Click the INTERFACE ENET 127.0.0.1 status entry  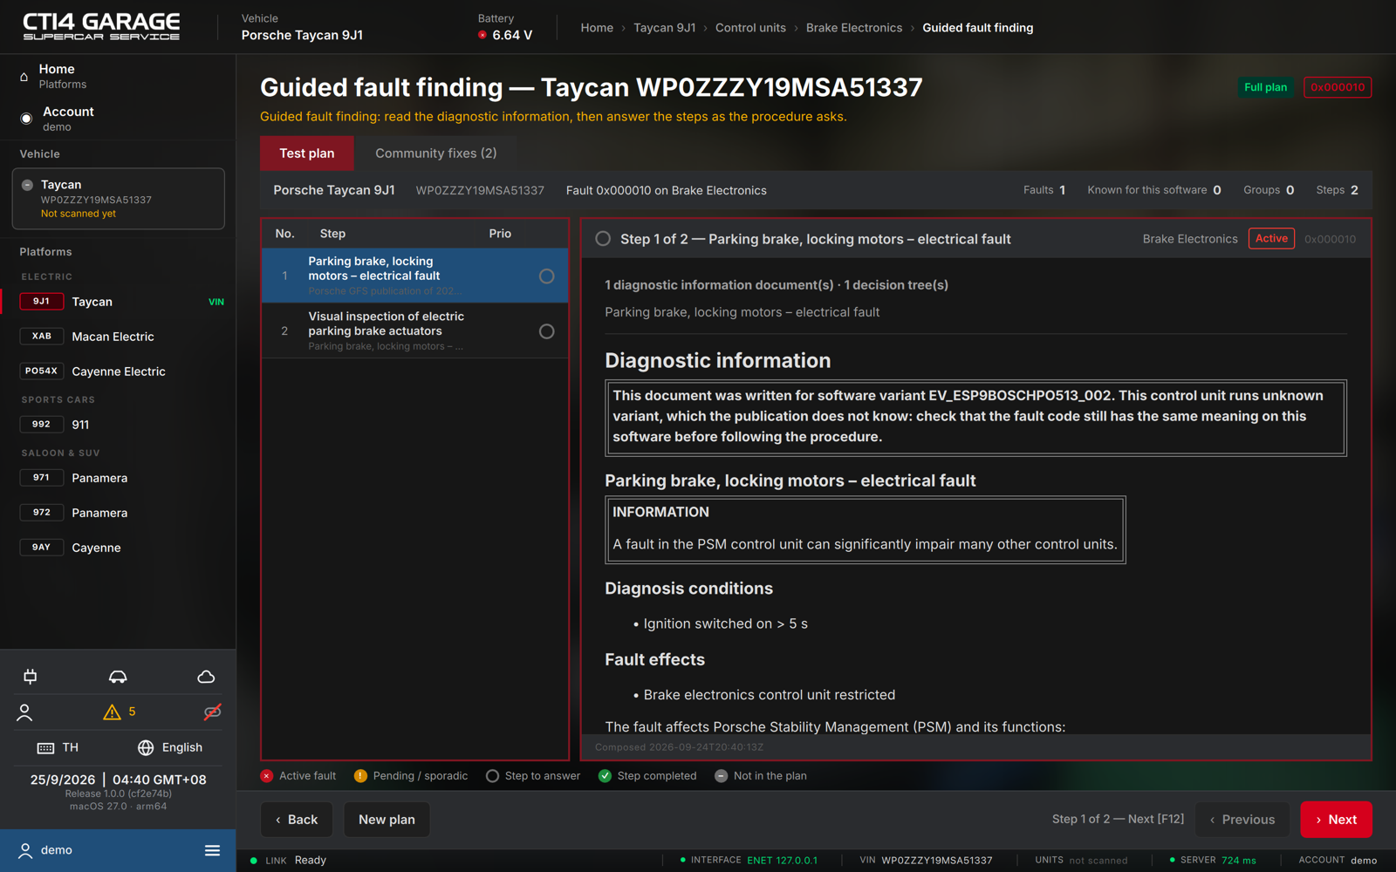coord(749,861)
